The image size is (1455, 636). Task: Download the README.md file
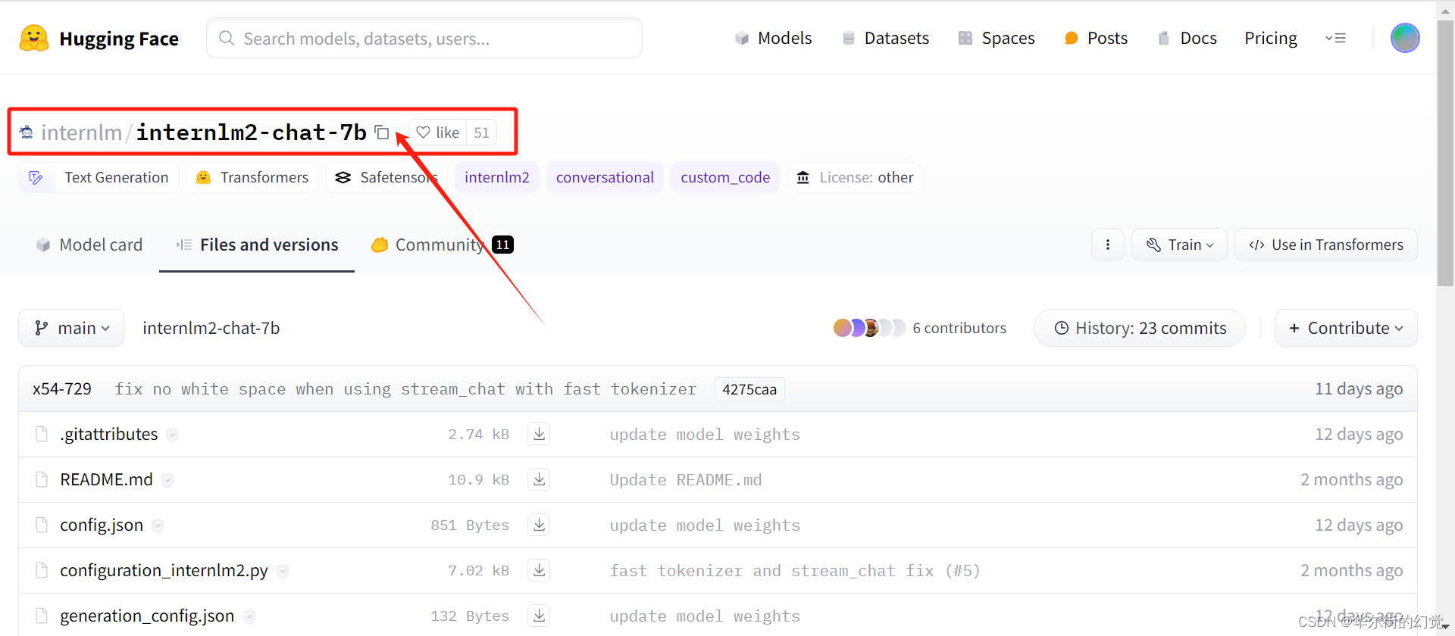pyautogui.click(x=539, y=479)
